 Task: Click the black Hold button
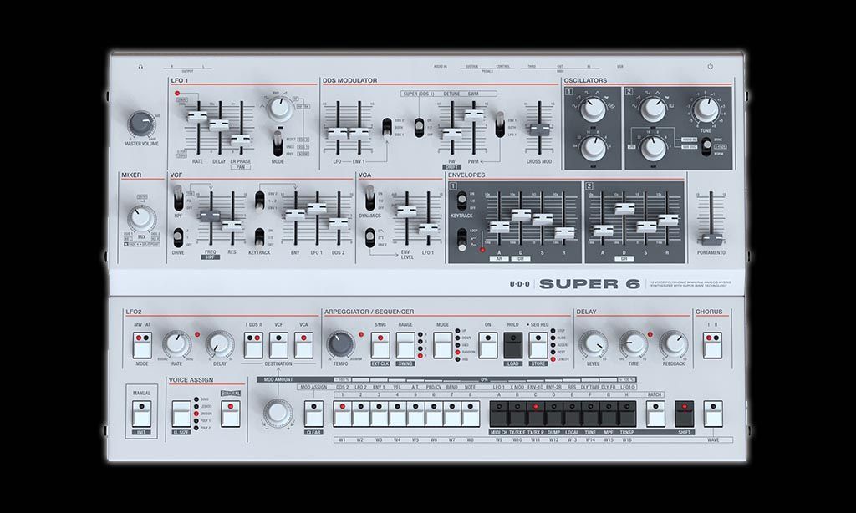pos(513,345)
